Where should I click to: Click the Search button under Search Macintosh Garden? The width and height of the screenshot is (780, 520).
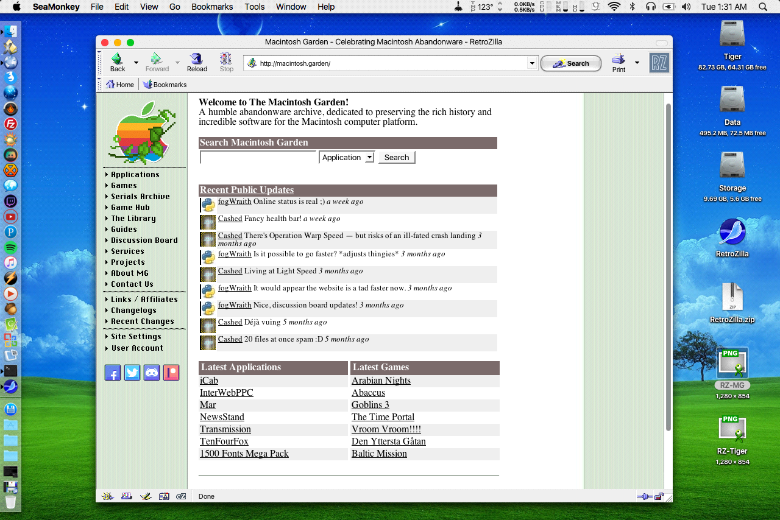click(x=397, y=157)
